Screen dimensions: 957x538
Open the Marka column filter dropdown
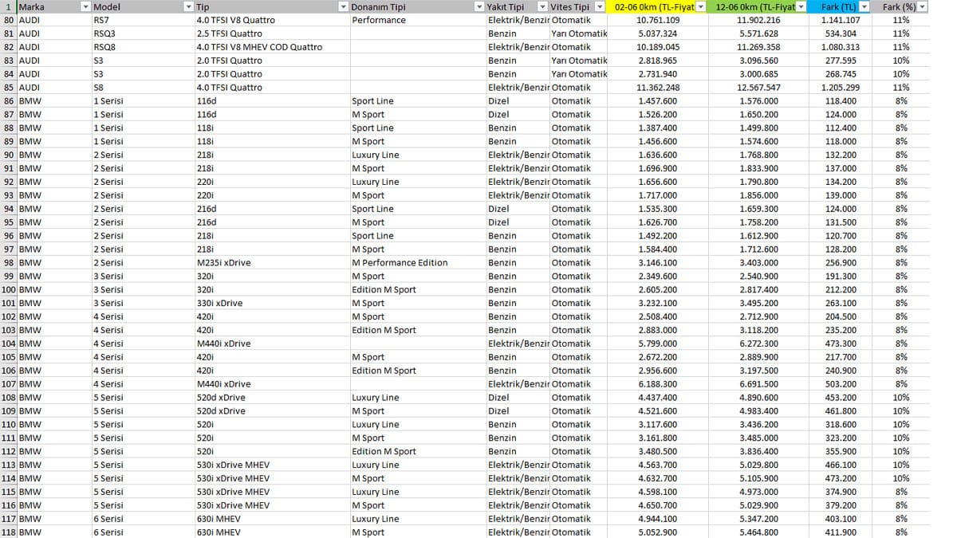coord(86,7)
